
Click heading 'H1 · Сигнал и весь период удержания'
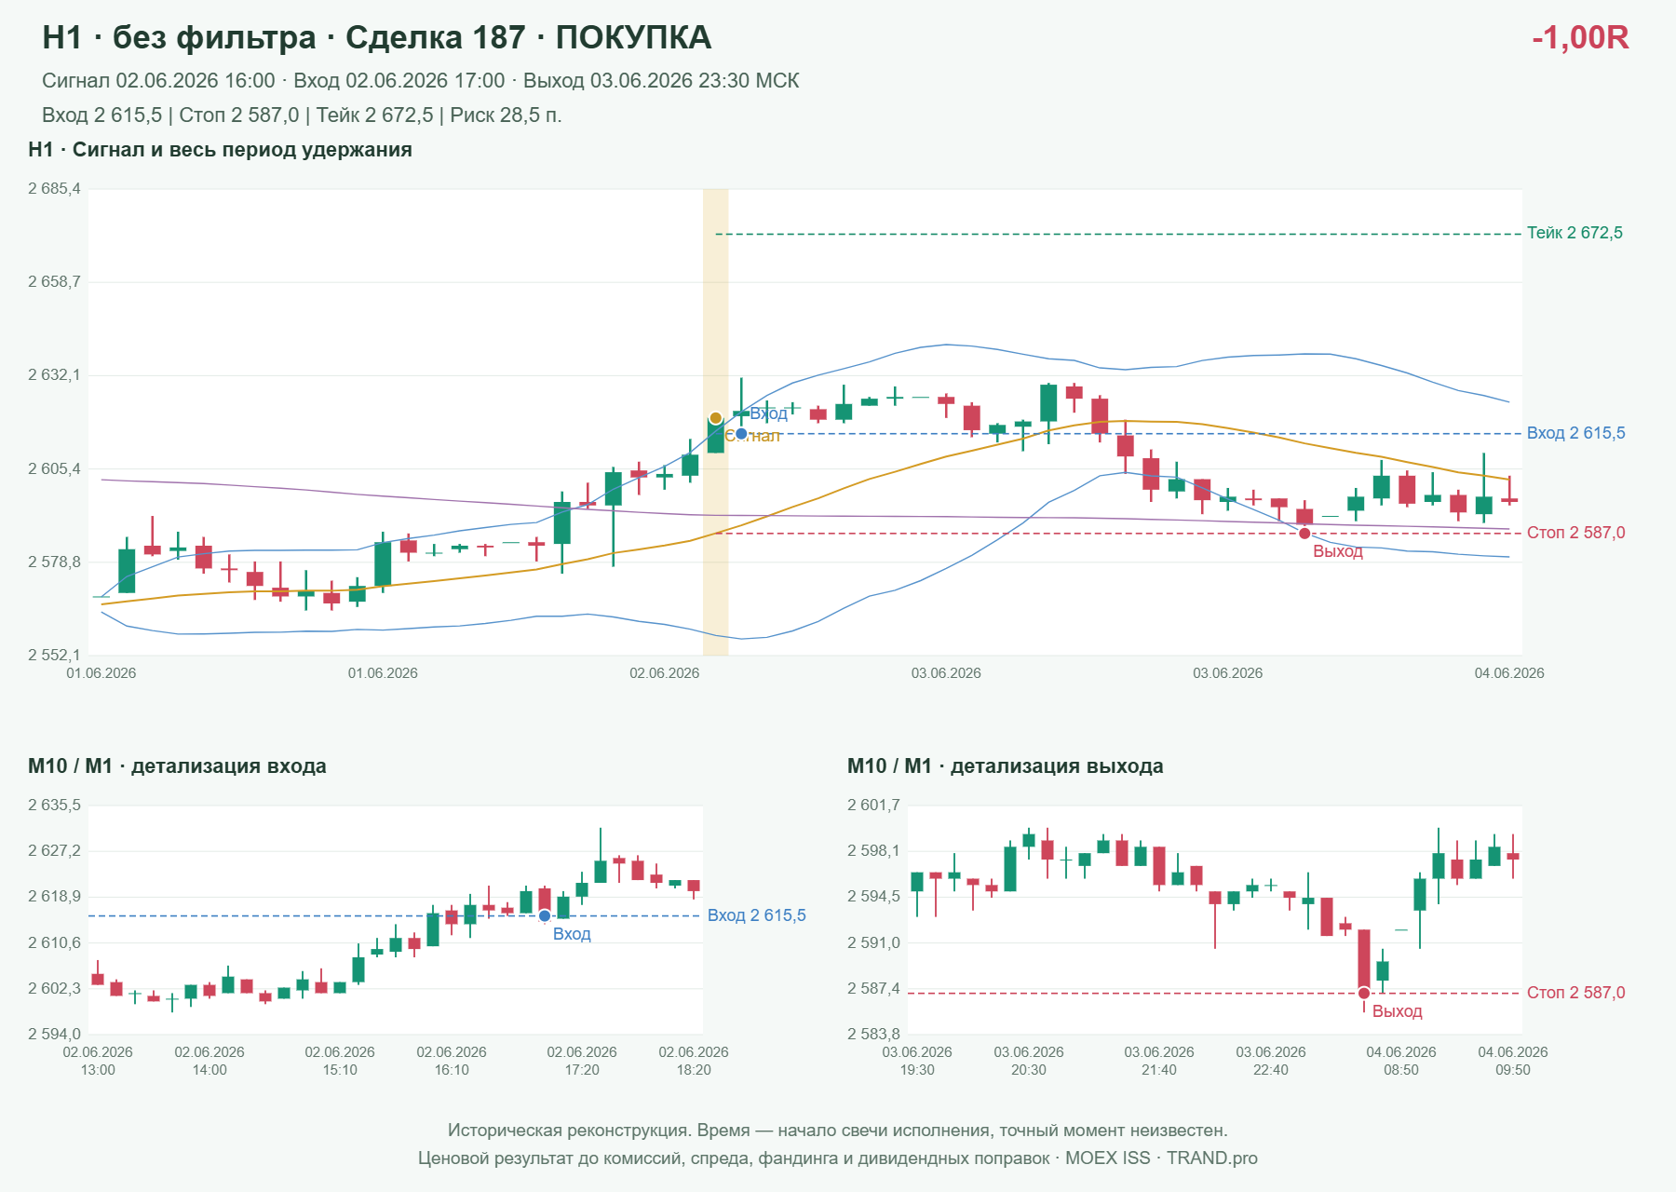(x=221, y=150)
